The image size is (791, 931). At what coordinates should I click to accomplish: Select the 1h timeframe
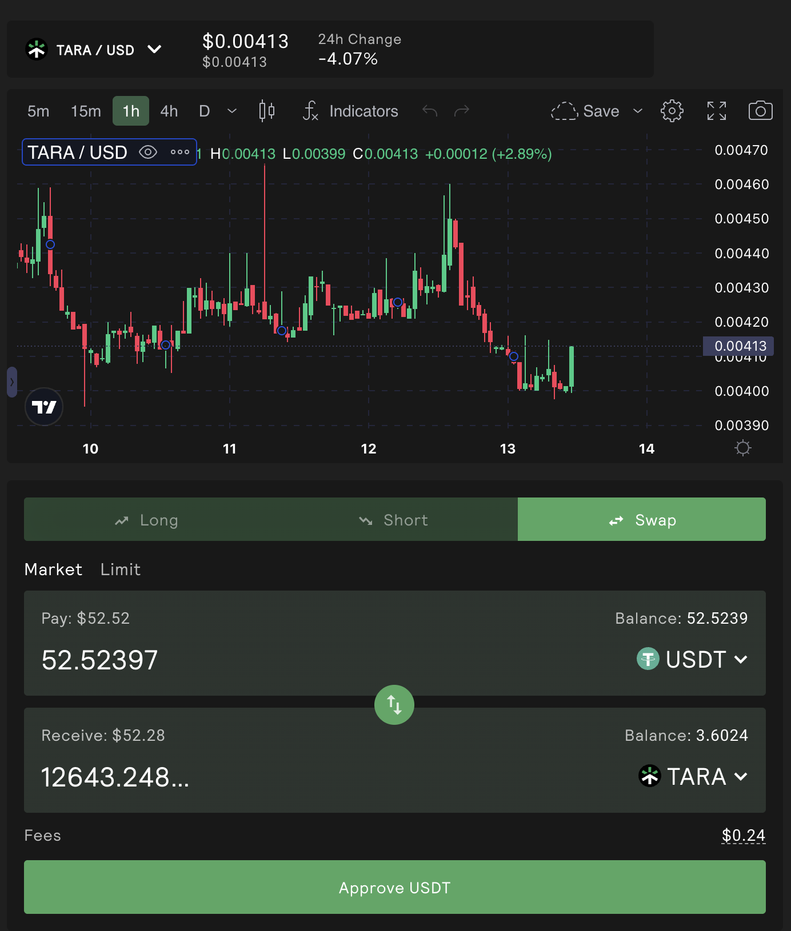tap(131, 111)
